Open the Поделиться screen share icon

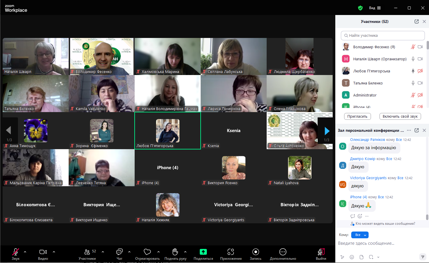coord(203,252)
